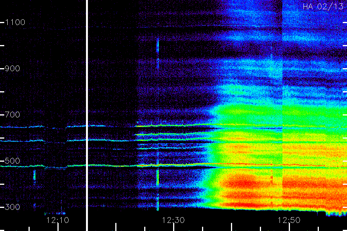Click the 900 frequency axis label
Image resolution: width=347 pixels, height=231 pixels.
point(12,69)
